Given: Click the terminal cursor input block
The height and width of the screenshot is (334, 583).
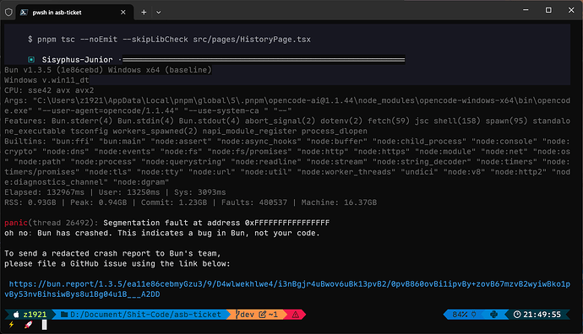Looking at the screenshot, I should tap(44, 325).
